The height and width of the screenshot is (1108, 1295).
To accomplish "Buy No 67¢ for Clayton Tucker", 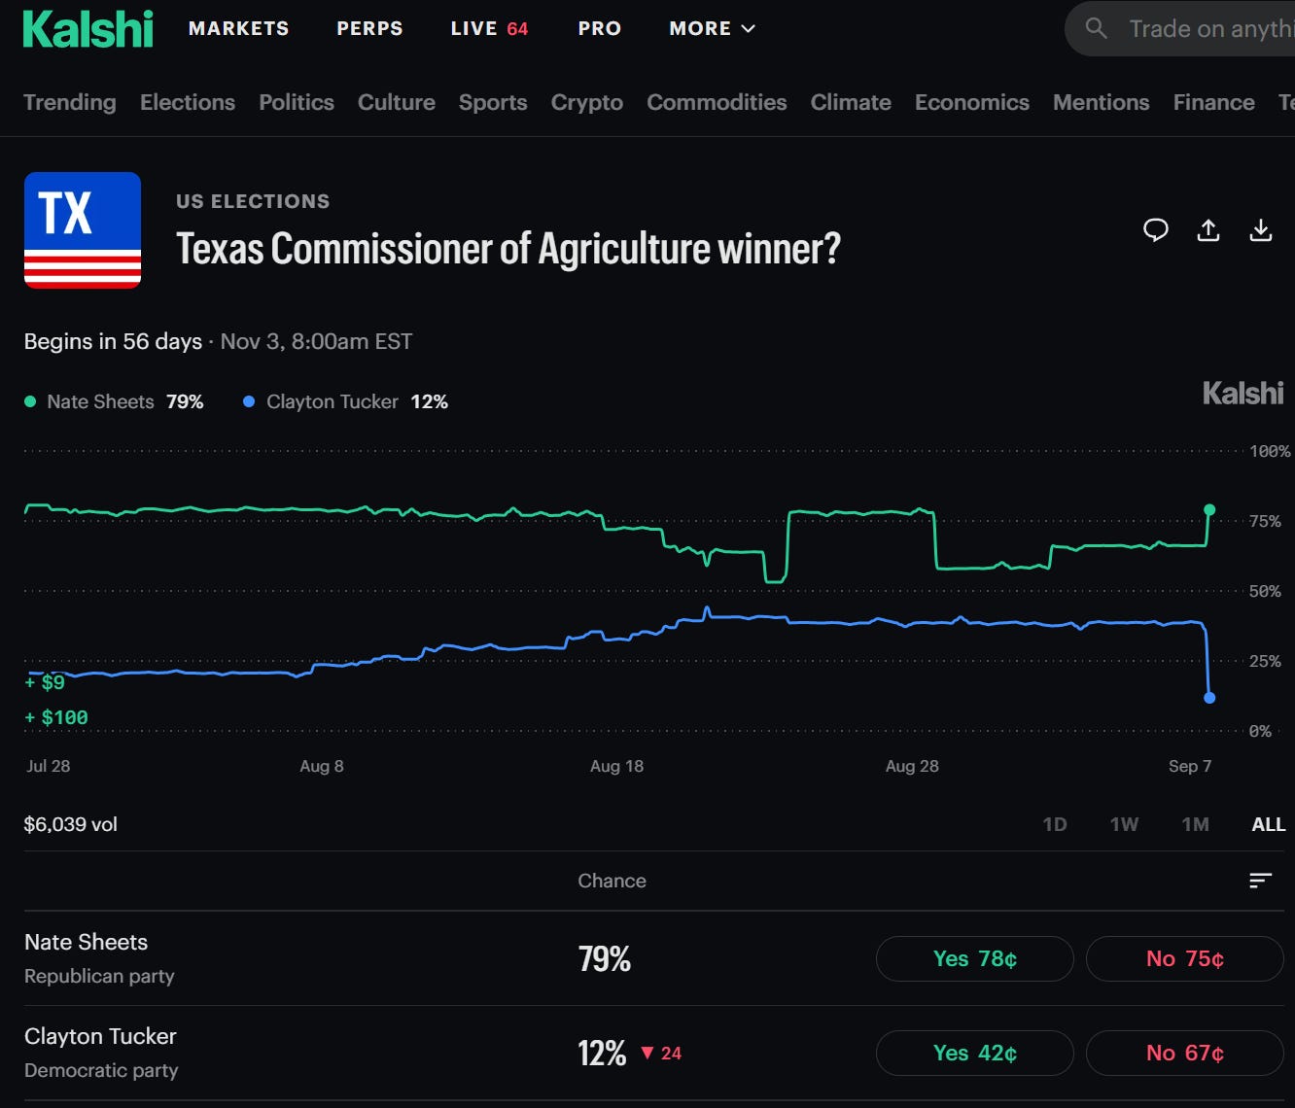I will pyautogui.click(x=1185, y=1054).
